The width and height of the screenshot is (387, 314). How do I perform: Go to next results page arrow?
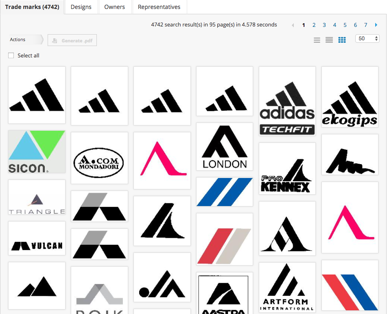tap(376, 25)
